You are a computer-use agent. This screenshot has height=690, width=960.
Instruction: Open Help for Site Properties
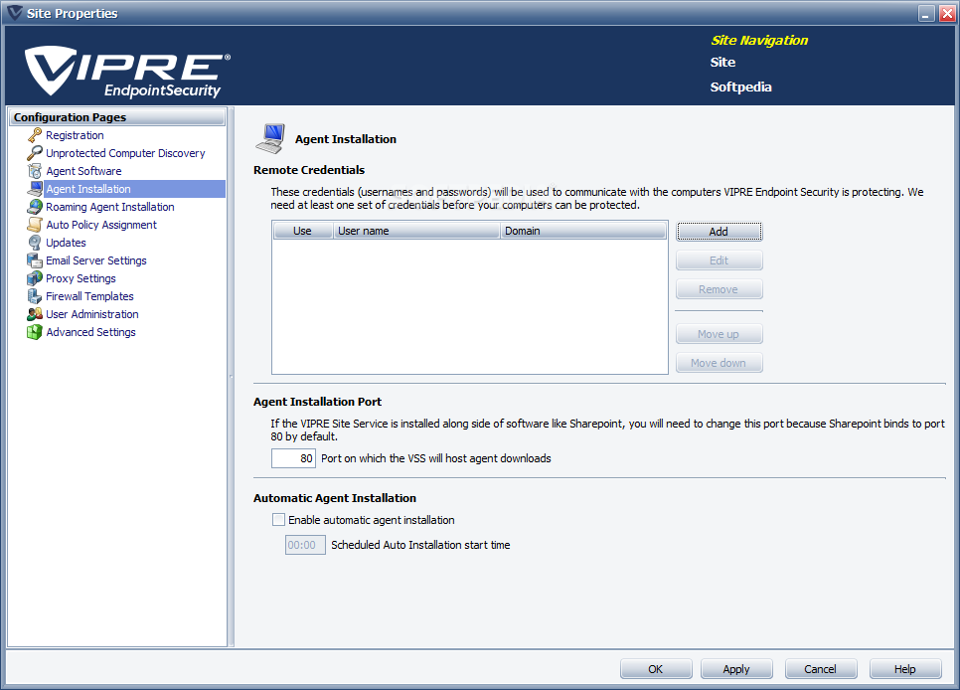pos(905,668)
